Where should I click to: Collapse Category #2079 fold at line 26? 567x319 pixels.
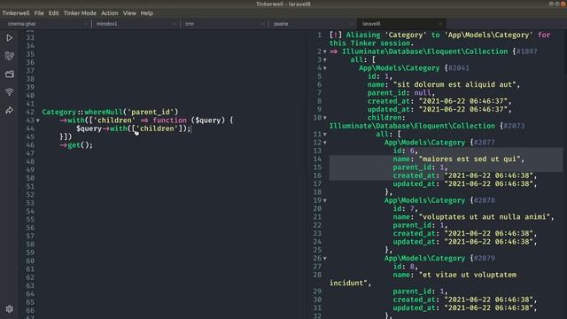pyautogui.click(x=325, y=259)
